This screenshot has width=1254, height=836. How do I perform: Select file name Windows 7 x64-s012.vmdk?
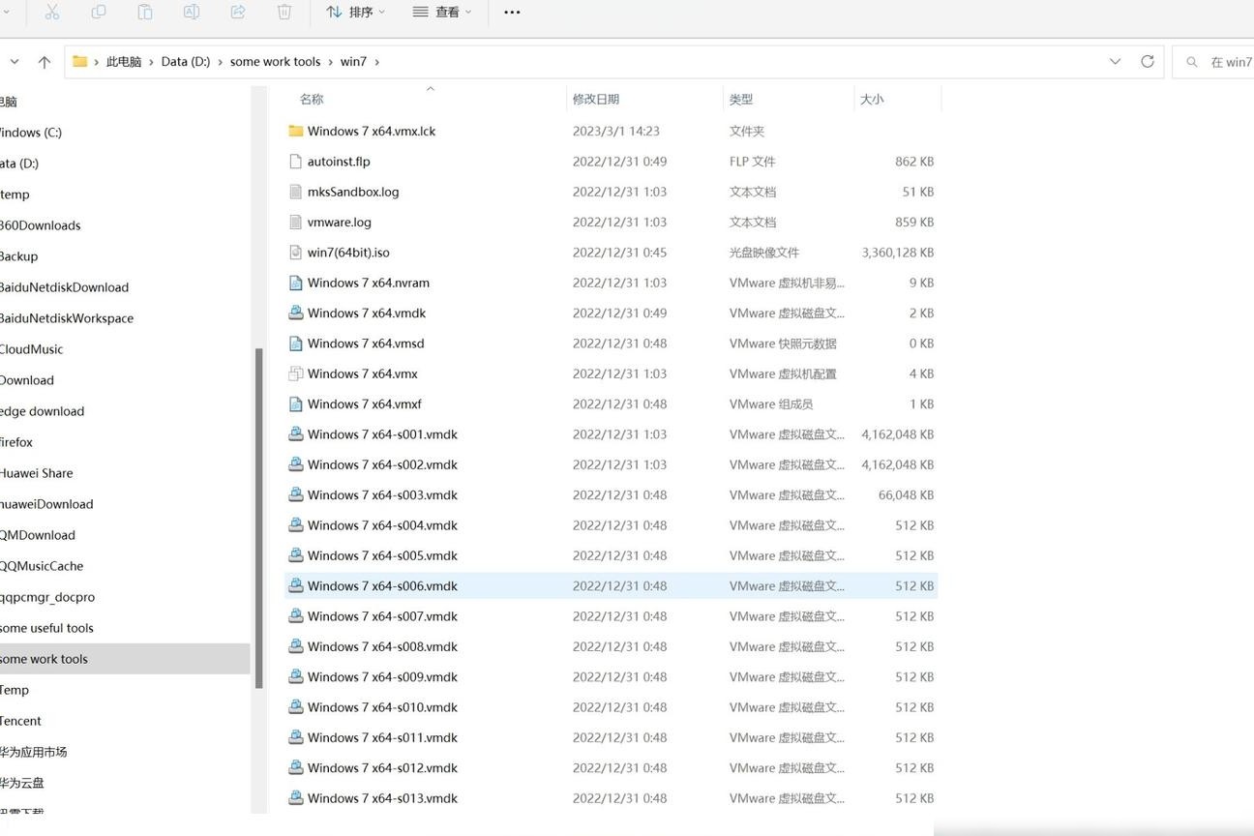(382, 767)
